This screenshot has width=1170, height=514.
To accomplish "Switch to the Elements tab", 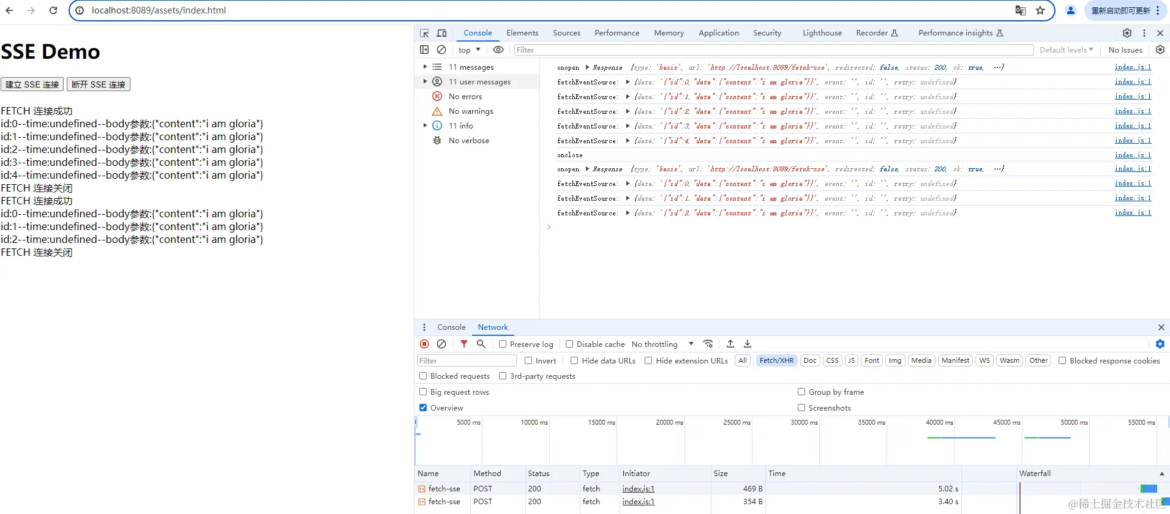I will [522, 33].
